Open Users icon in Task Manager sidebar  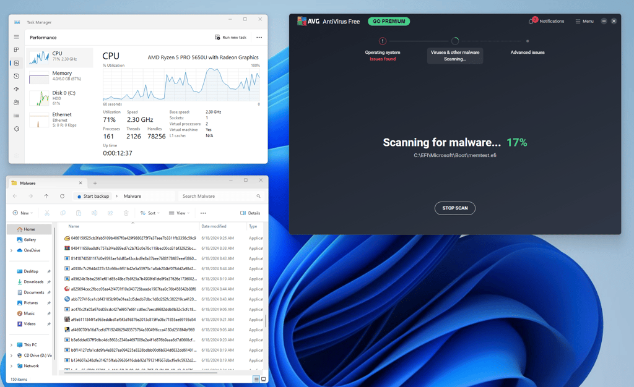16,103
